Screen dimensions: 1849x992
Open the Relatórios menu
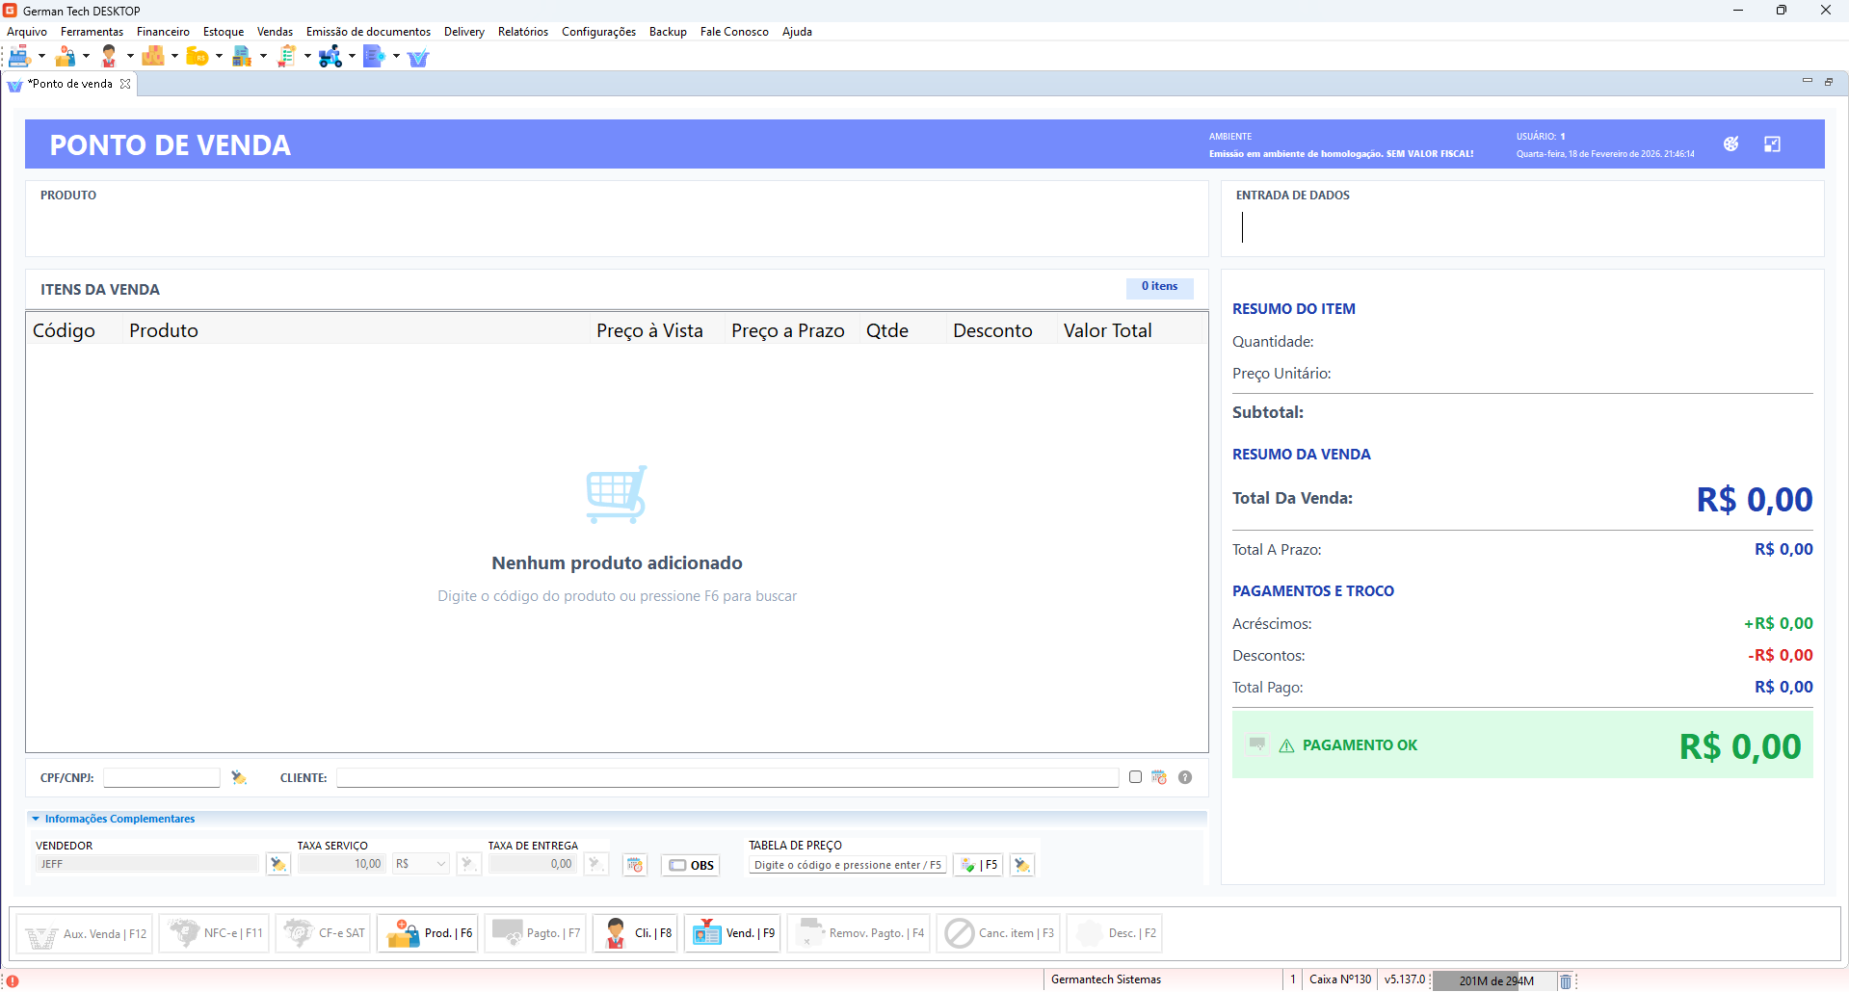coord(522,32)
